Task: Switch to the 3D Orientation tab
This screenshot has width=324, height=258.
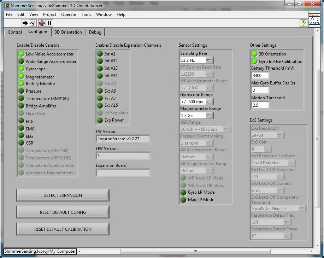Action: pos(68,32)
